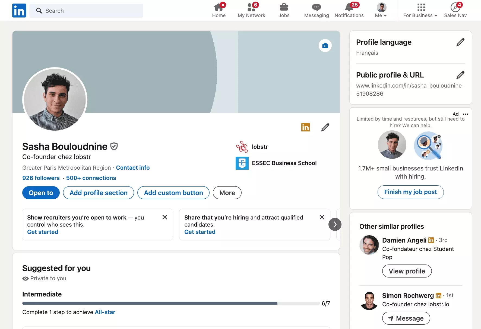Click the Open to button

(x=41, y=193)
